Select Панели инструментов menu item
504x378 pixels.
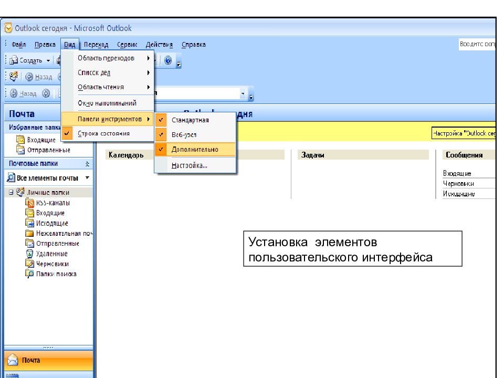pos(108,119)
